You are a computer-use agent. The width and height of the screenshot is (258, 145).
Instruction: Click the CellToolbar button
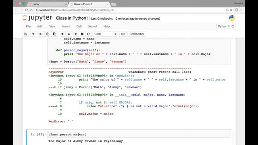tap(137, 34)
